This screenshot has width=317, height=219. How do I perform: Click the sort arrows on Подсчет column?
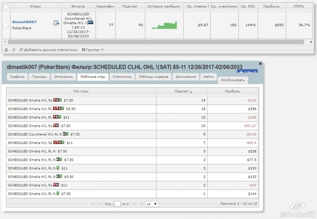191,91
